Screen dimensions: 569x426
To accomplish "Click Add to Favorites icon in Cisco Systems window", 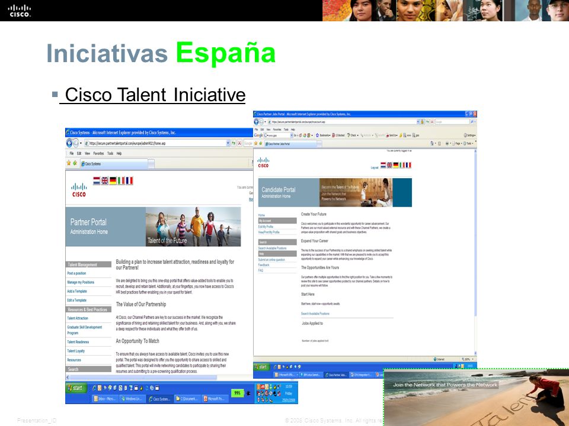I will tap(75, 163).
